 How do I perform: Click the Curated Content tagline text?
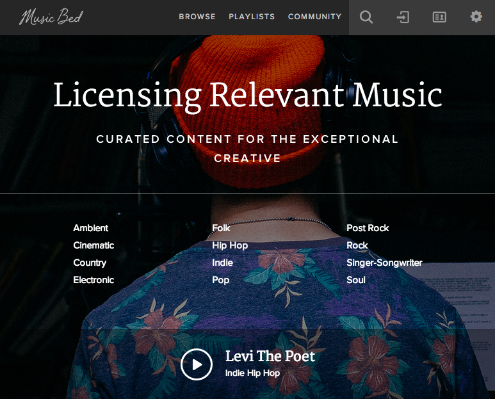247,149
